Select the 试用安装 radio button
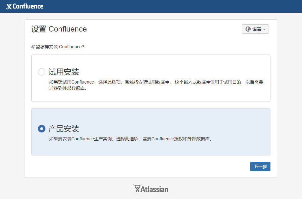 [x=42, y=72]
